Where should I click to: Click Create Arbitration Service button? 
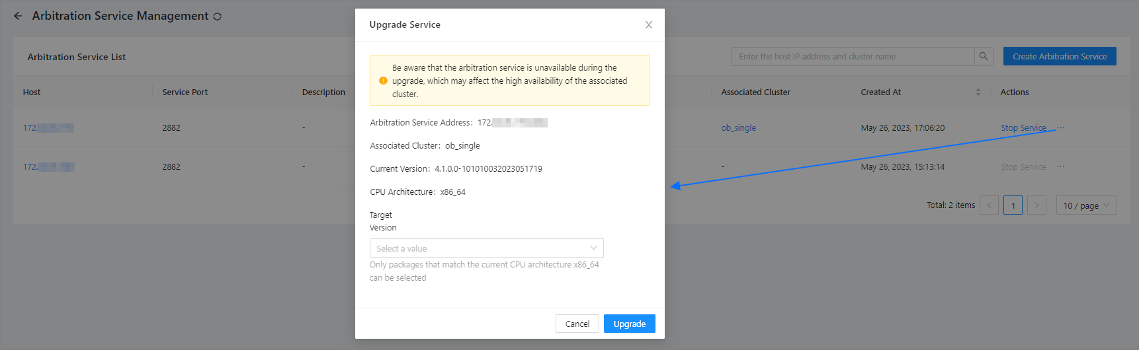(1059, 57)
